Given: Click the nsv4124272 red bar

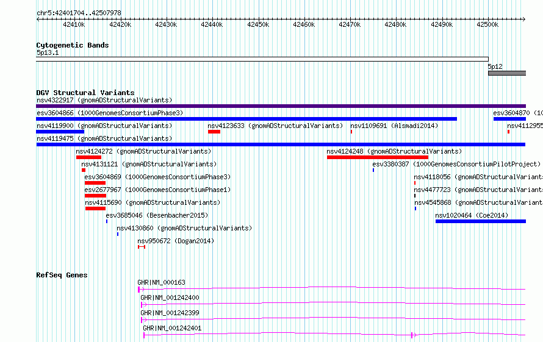Looking at the screenshot, I should 88,157.
